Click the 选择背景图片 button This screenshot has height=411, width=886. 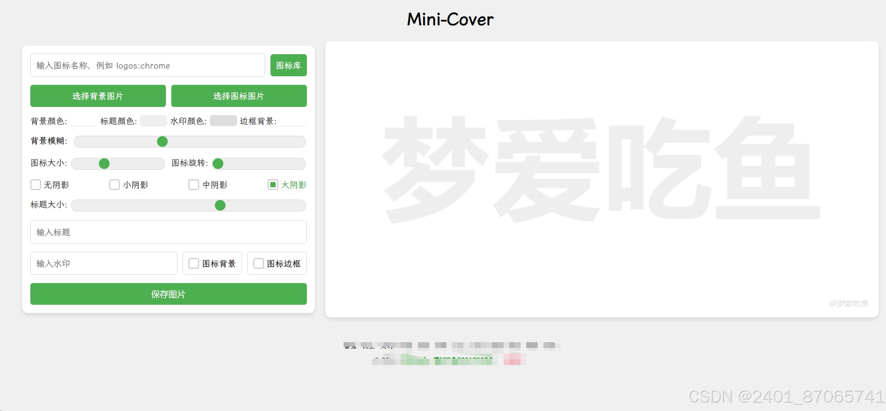pos(98,96)
